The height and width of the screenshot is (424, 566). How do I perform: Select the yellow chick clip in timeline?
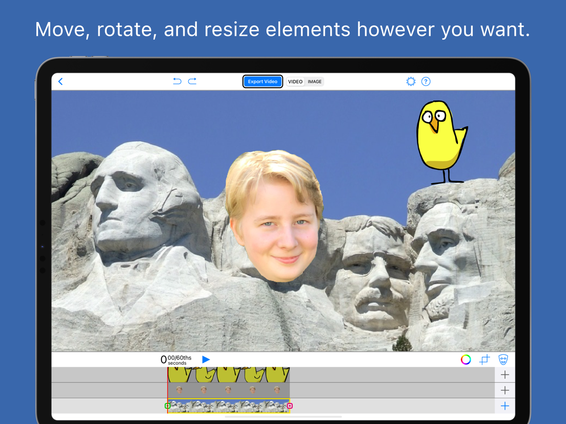(x=229, y=375)
